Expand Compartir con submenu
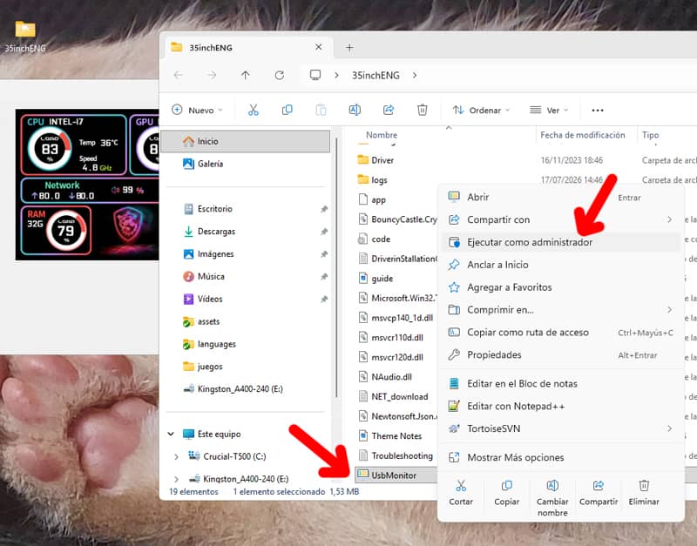Viewport: 697px width, 546px height. tap(669, 219)
